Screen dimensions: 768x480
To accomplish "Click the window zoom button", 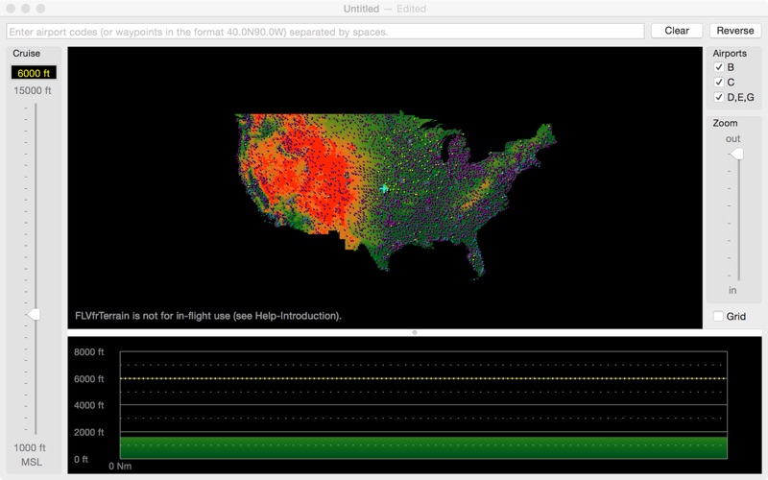I will pos(40,9).
